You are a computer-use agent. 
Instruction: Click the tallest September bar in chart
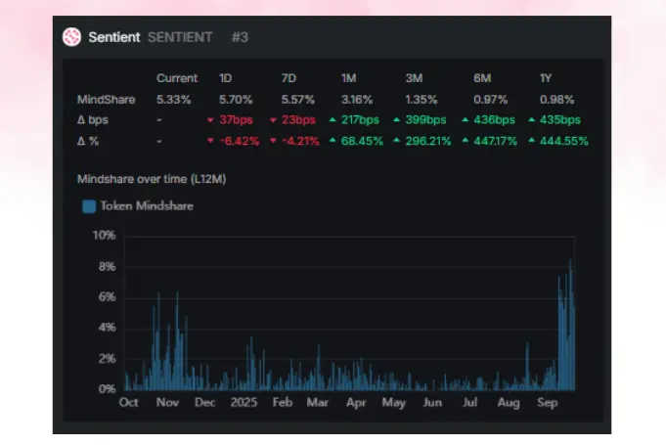point(570,325)
